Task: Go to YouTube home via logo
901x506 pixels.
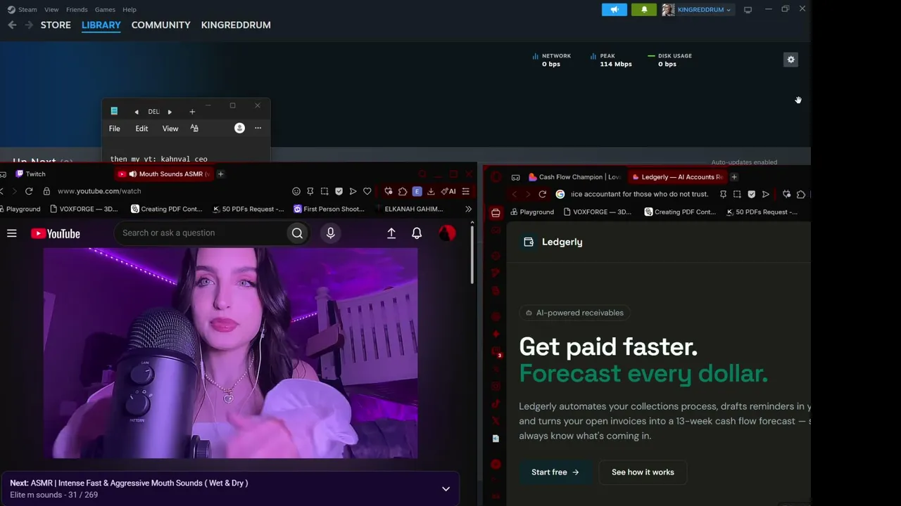Action: pos(56,233)
